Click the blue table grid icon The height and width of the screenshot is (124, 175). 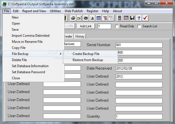99,18
